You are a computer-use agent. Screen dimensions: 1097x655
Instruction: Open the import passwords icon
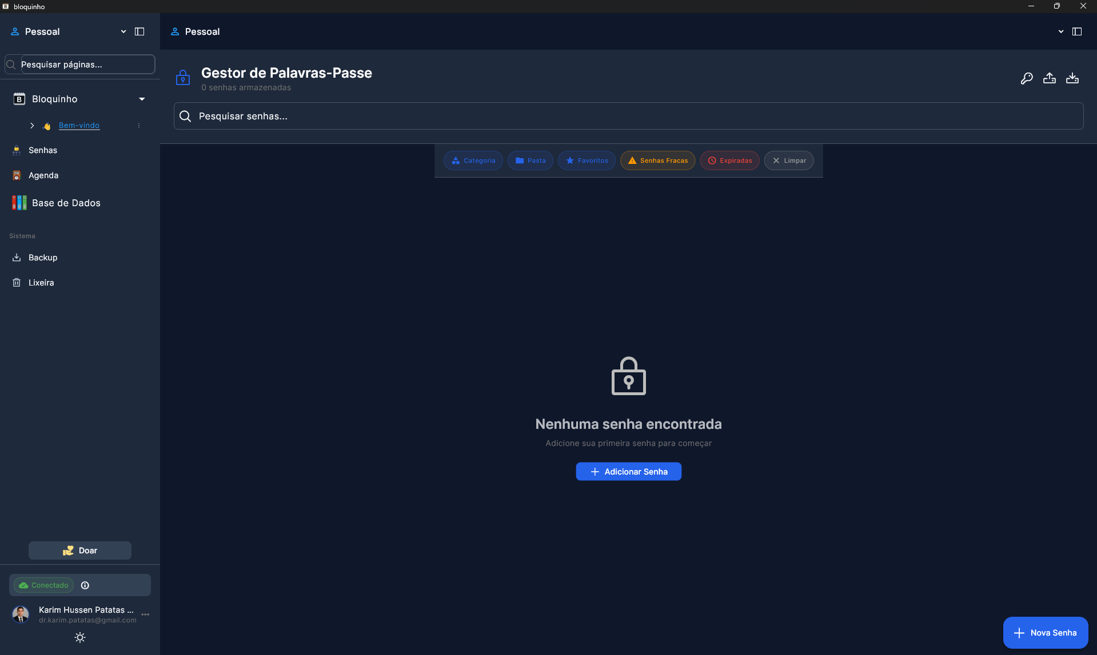tap(1073, 78)
